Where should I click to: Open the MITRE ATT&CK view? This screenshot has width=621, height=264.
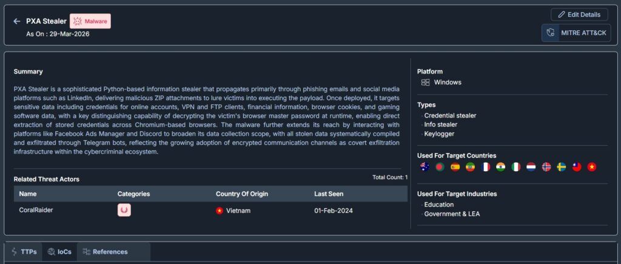pos(576,33)
